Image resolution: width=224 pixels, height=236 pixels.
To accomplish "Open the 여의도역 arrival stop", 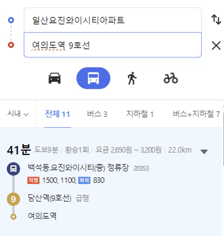I will coord(42,216).
